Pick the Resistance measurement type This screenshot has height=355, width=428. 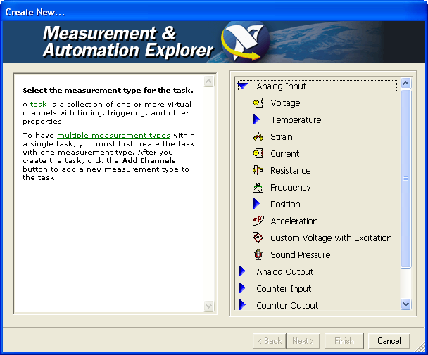(x=291, y=170)
